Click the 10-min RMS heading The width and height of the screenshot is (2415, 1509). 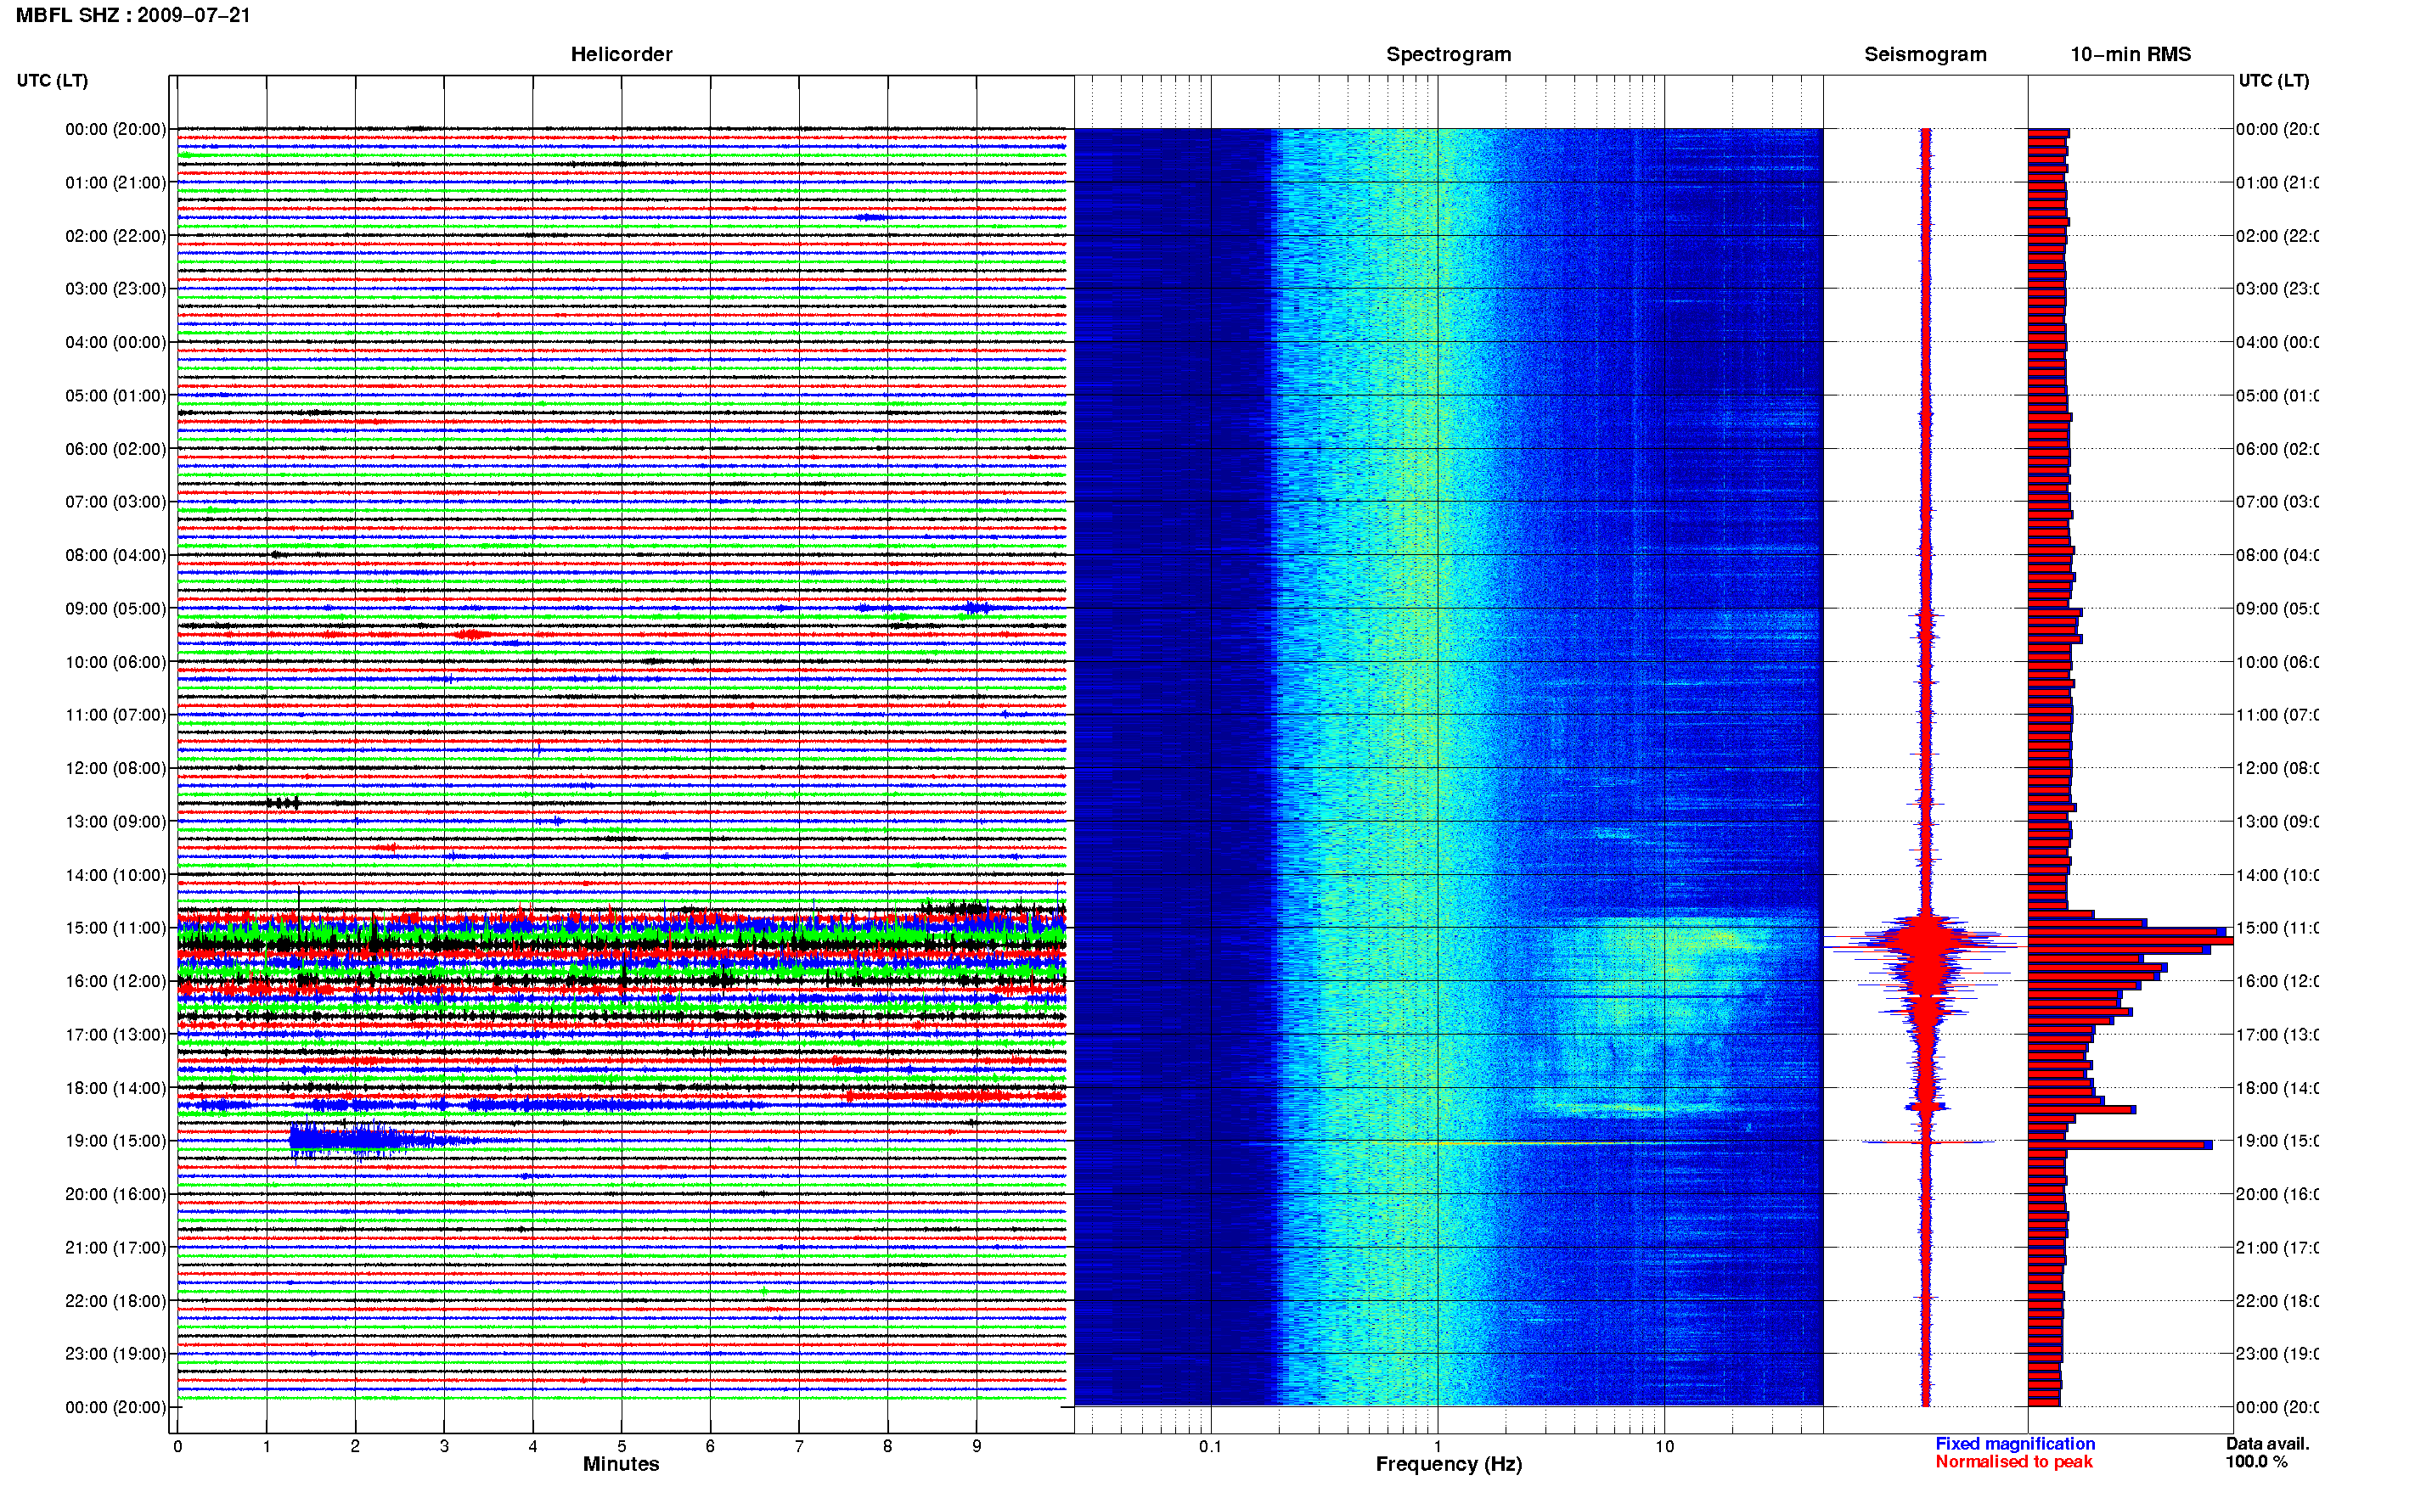coord(2130,54)
